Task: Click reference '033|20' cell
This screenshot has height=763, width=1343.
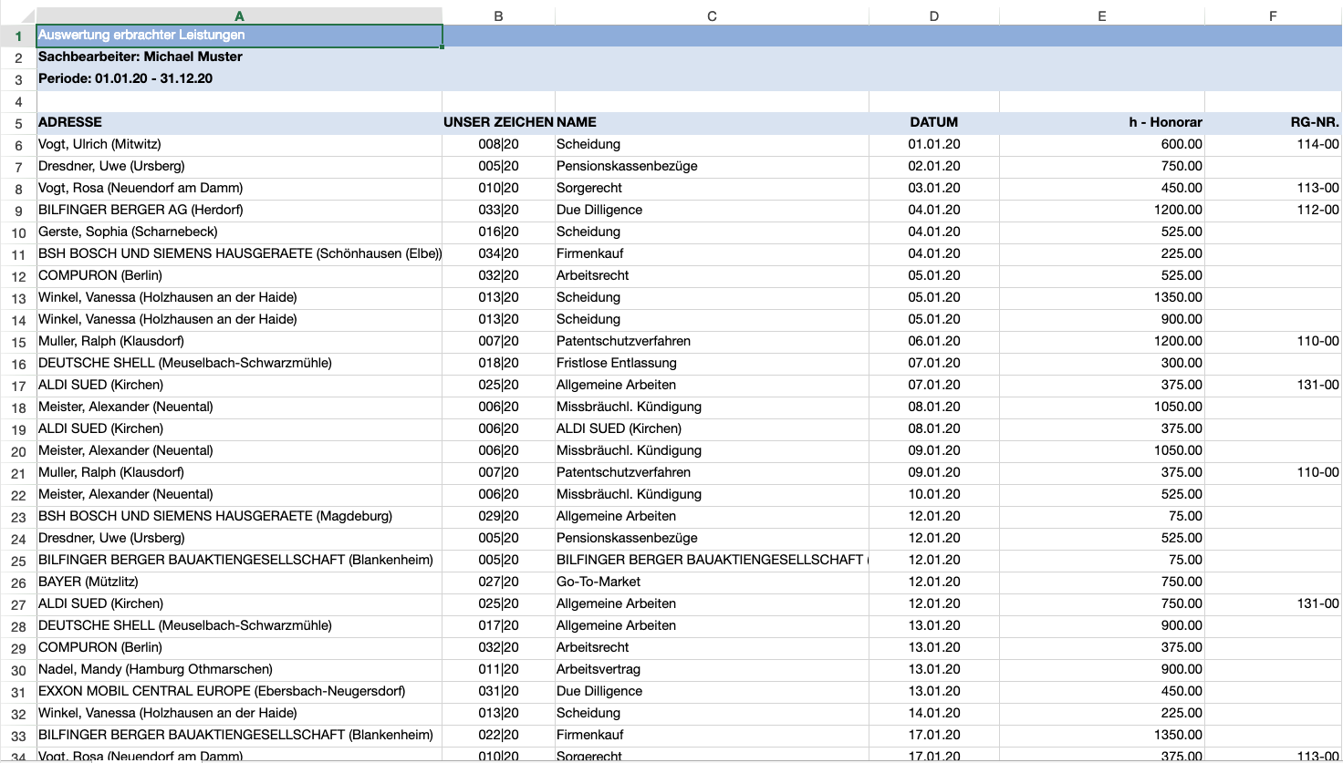Action: click(x=498, y=211)
